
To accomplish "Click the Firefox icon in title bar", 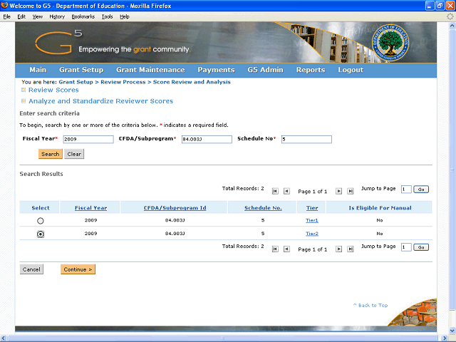I will (x=4, y=5).
